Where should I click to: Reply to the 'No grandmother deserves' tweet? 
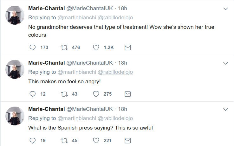32,48
